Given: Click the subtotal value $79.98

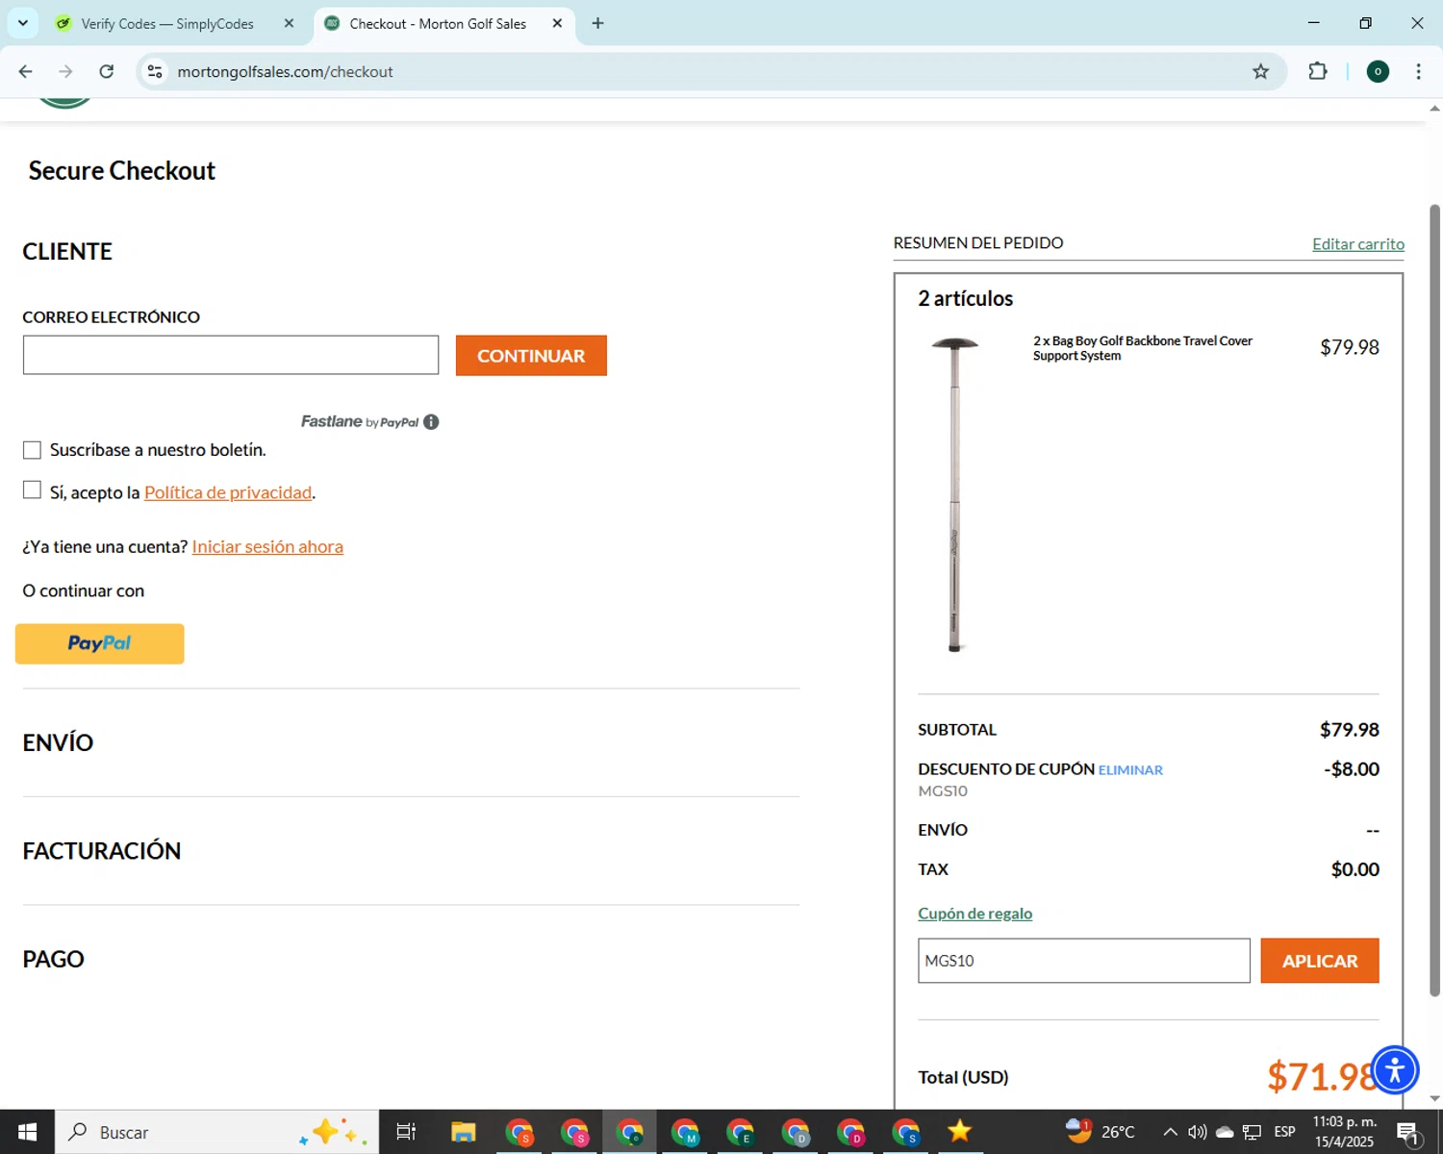Looking at the screenshot, I should (x=1350, y=730).
